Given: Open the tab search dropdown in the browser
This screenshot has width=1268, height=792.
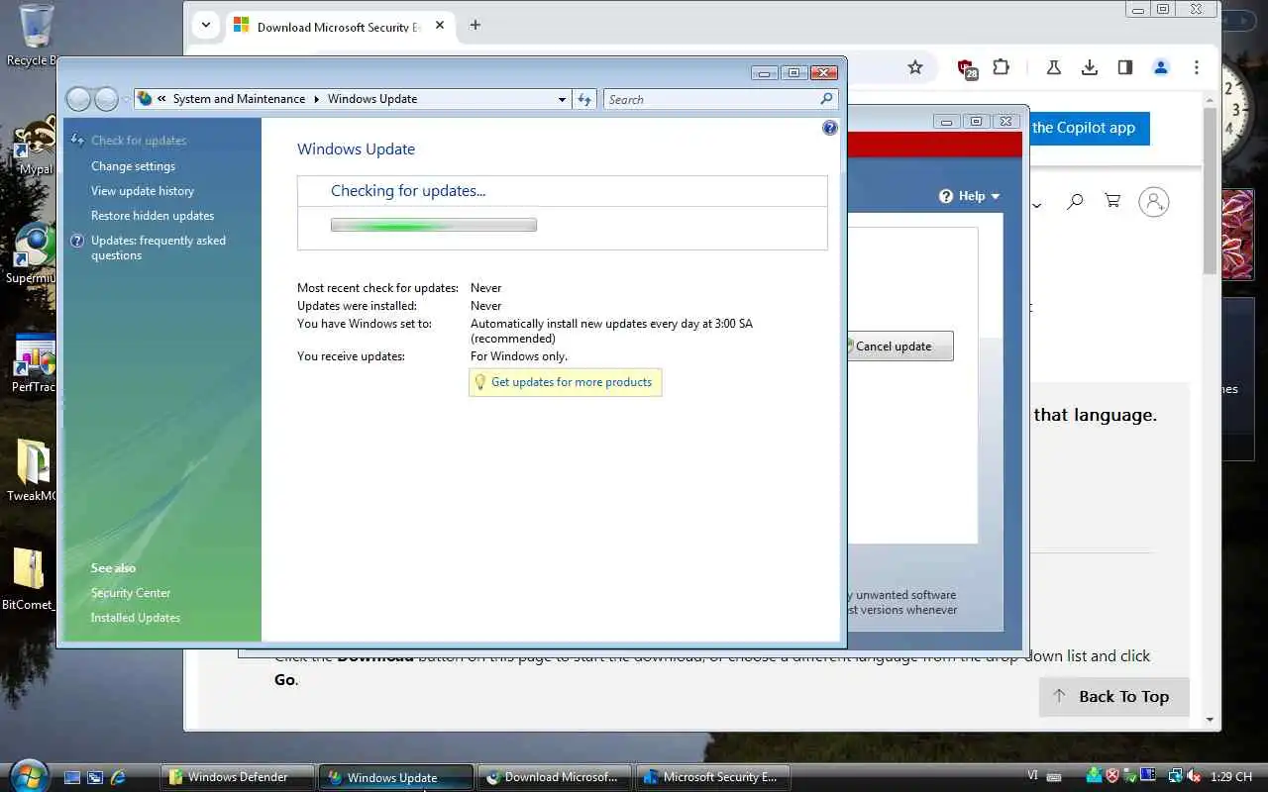Looking at the screenshot, I should tap(205, 26).
